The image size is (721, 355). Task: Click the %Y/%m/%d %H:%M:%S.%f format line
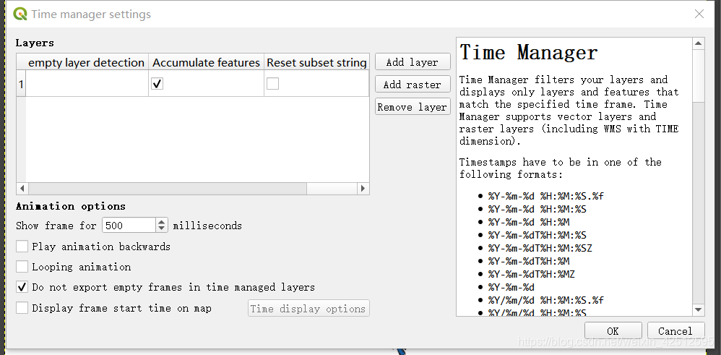point(546,301)
